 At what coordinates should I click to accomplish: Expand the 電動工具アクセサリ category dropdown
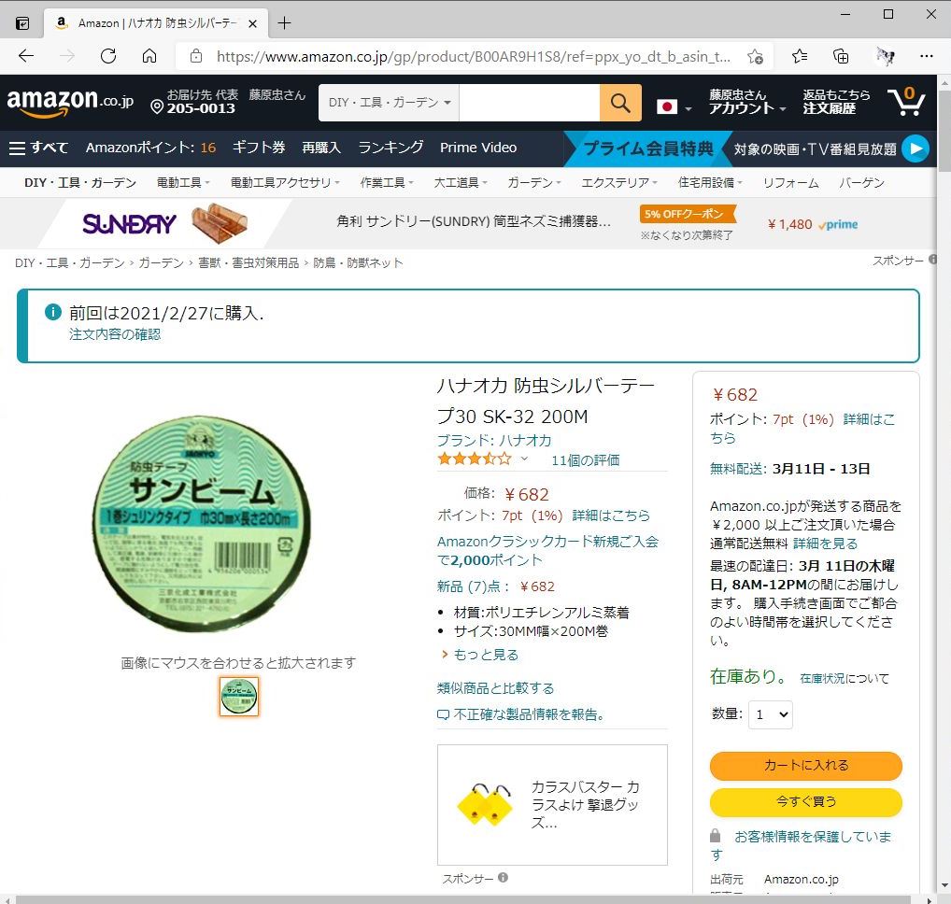tap(285, 182)
